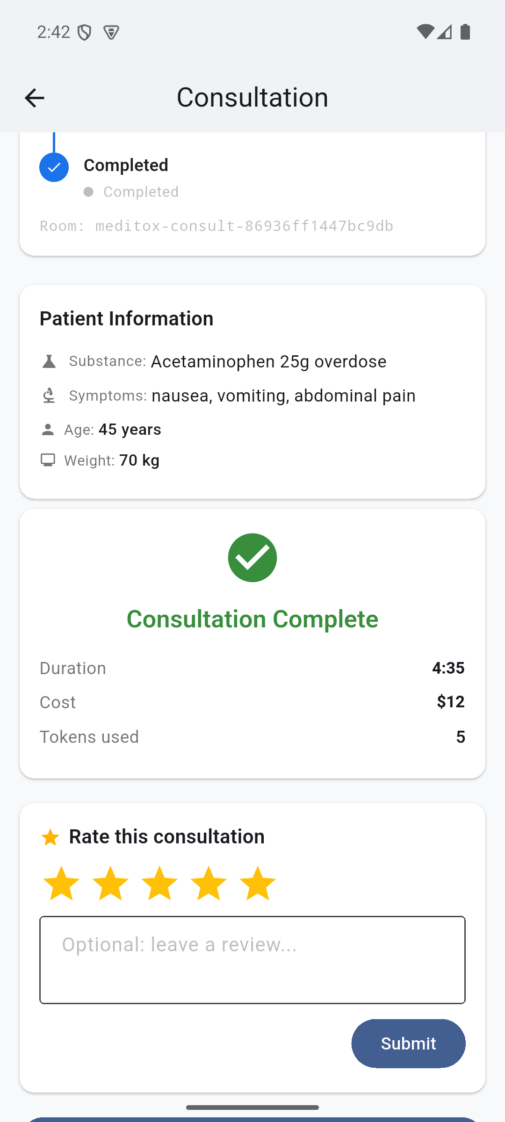Click the Symptoms microscope icon
Image resolution: width=505 pixels, height=1122 pixels.
coord(49,396)
